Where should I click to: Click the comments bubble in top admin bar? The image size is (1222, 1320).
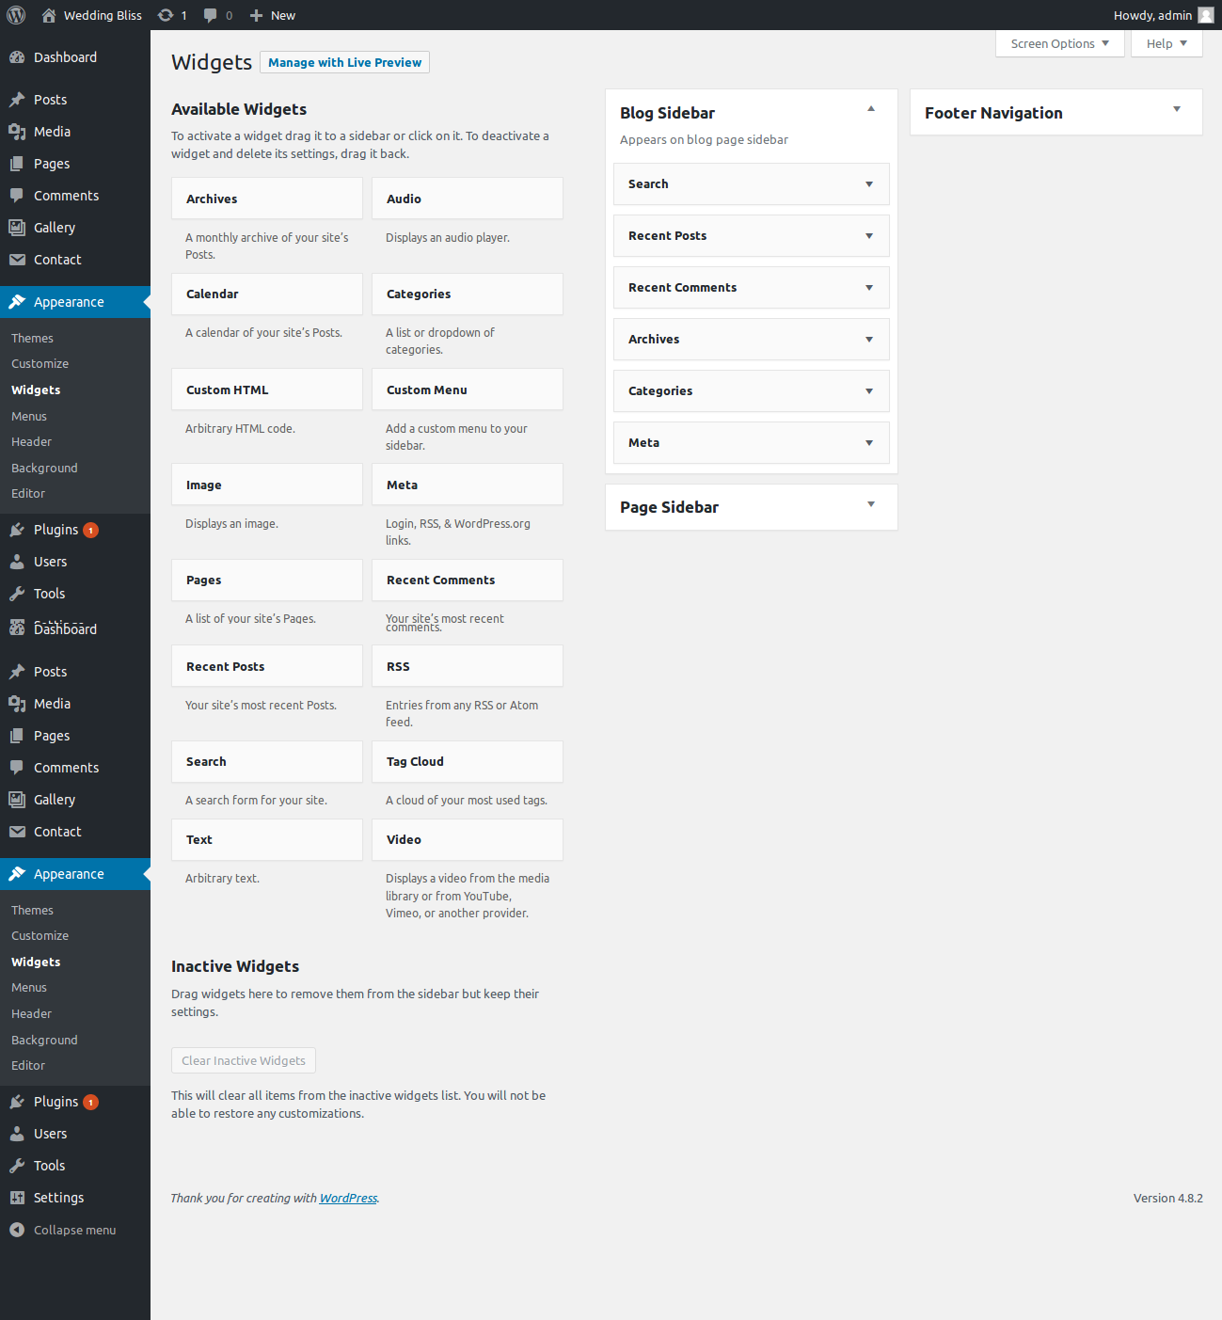(x=211, y=15)
